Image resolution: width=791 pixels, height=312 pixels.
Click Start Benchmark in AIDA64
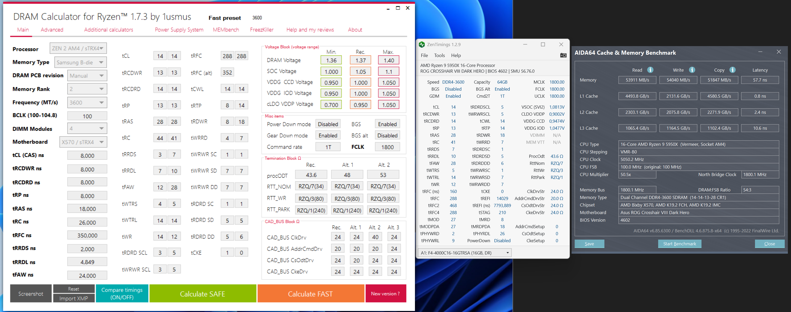[x=679, y=244]
